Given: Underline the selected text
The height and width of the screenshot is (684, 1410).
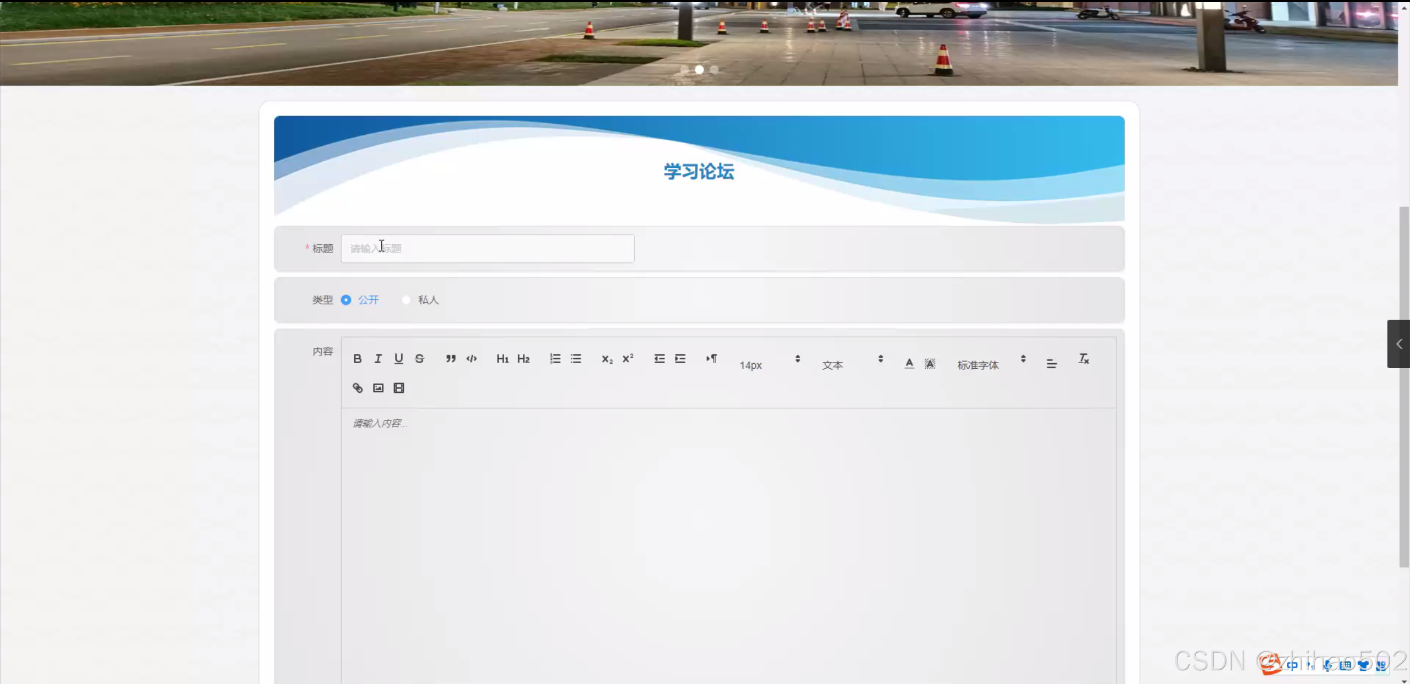Looking at the screenshot, I should [x=398, y=358].
